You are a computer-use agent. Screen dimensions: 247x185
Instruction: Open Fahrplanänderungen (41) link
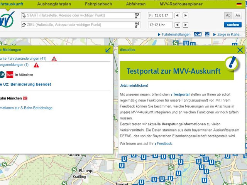23,59
